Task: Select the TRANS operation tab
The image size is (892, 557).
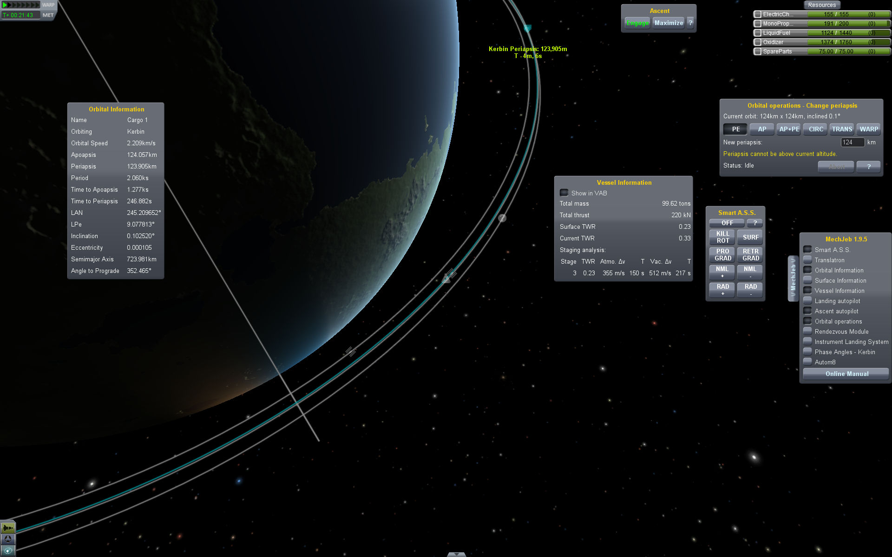Action: point(842,130)
